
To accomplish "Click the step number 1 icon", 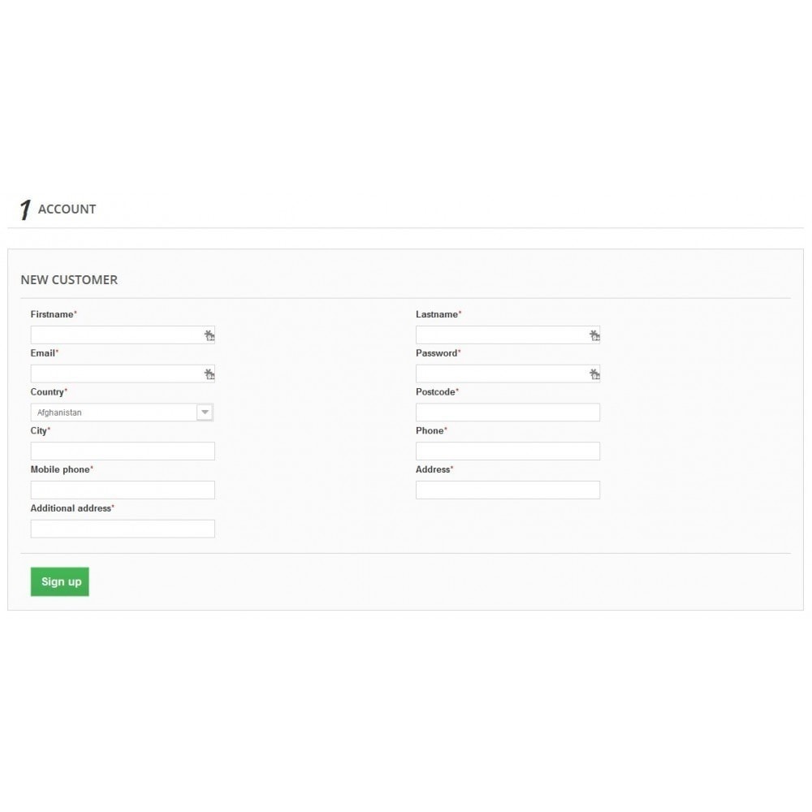I will 25,209.
